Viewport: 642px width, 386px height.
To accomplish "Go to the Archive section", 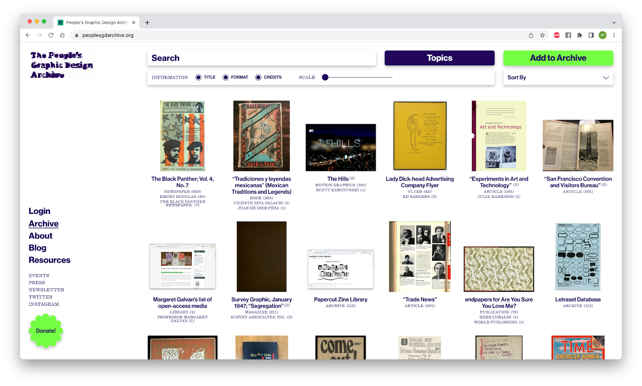I will pos(43,223).
